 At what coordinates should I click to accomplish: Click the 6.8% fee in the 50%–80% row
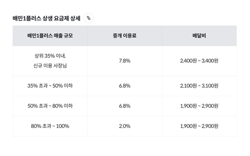[x=125, y=106]
